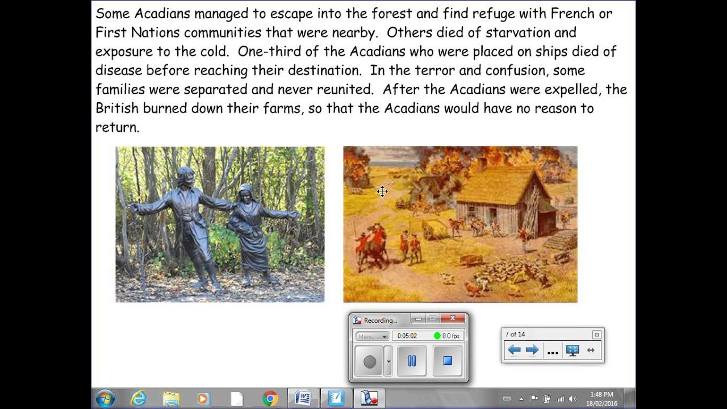Screen dimensions: 727x409
Task: Go to the previous slide arrow
Action: 514,350
